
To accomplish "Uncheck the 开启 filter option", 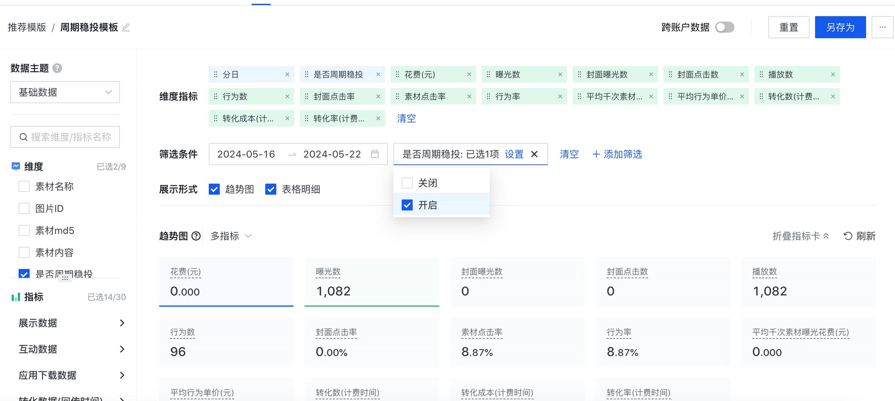I will tap(407, 205).
